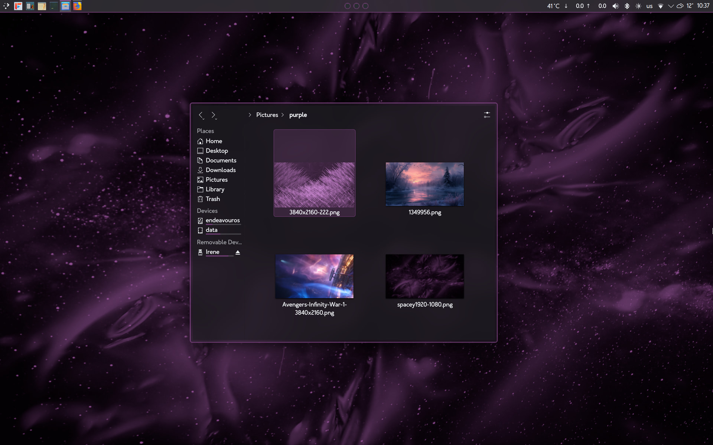Go forward using the right arrow

tap(213, 115)
